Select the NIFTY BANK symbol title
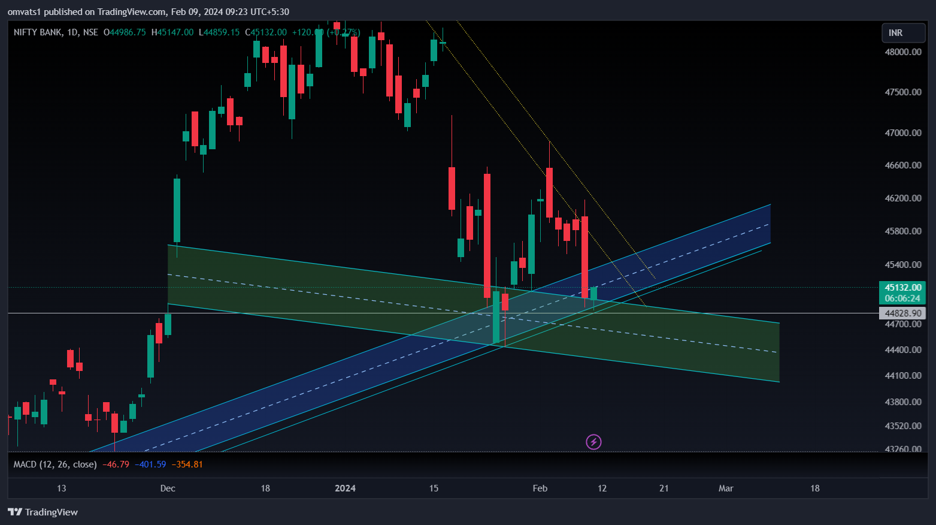This screenshot has height=525, width=936. 37,32
